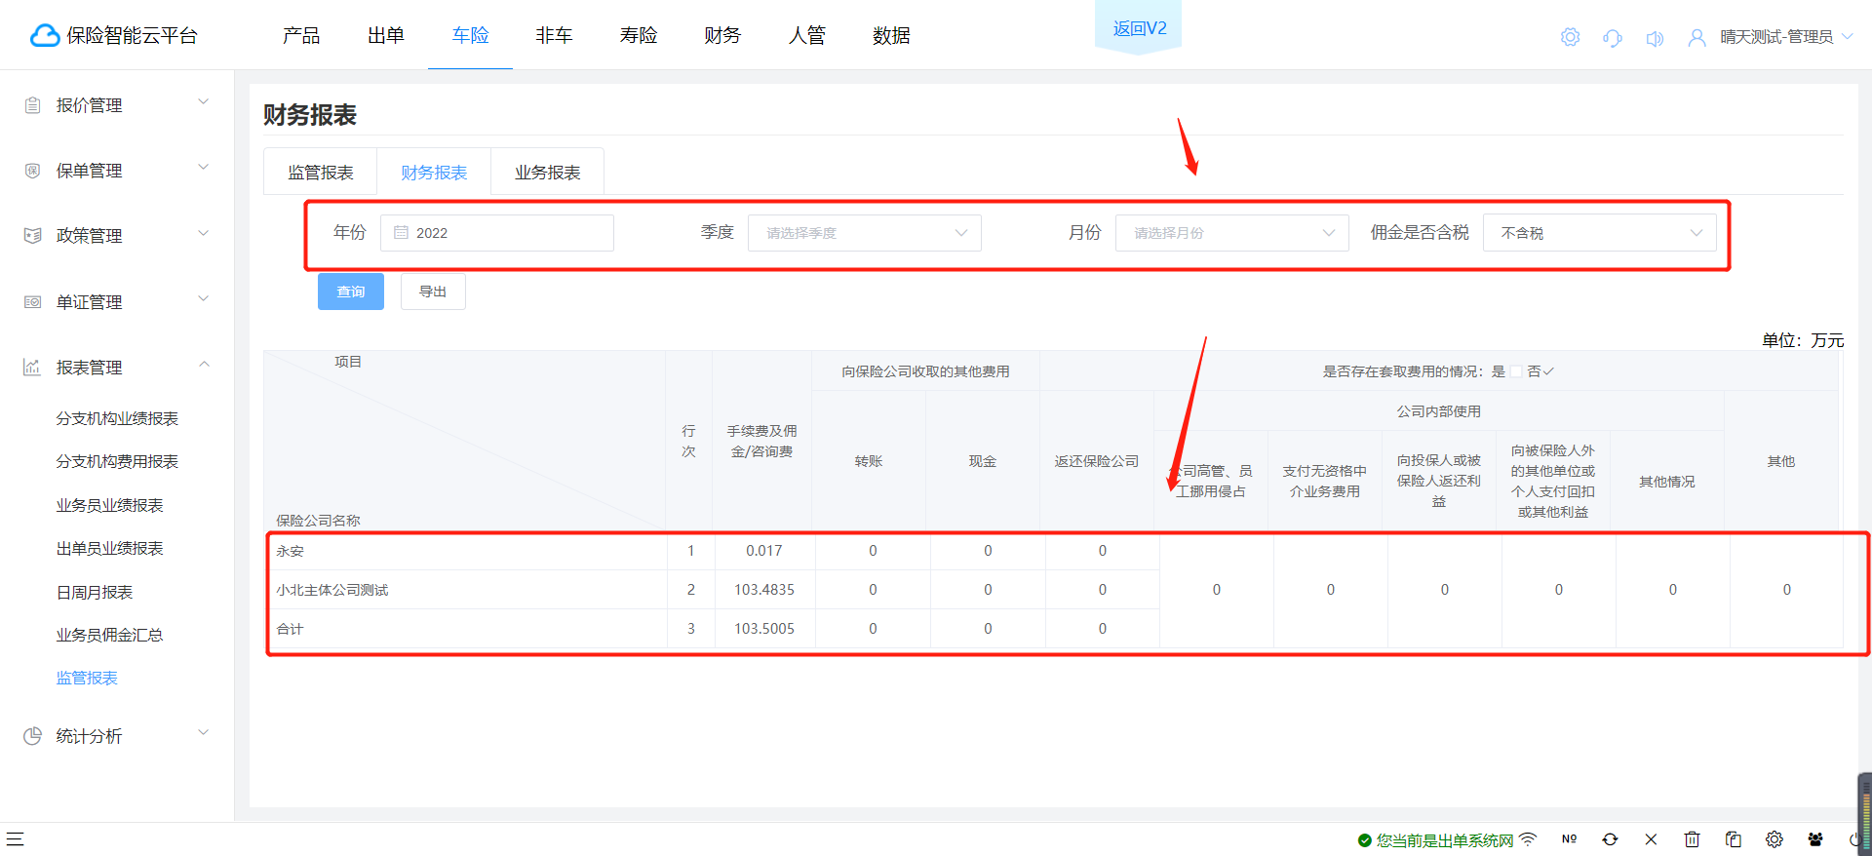
Task: Switch to the 监管报表 tab
Action: (x=321, y=173)
